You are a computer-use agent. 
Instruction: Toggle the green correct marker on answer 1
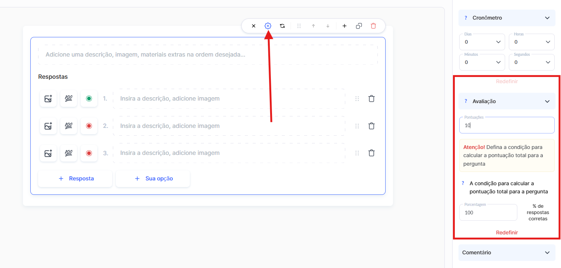(89, 99)
